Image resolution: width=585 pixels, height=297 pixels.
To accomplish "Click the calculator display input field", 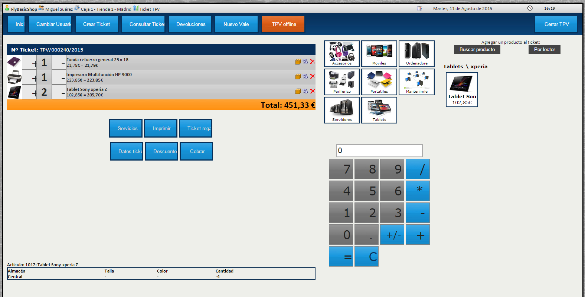I will click(379, 151).
